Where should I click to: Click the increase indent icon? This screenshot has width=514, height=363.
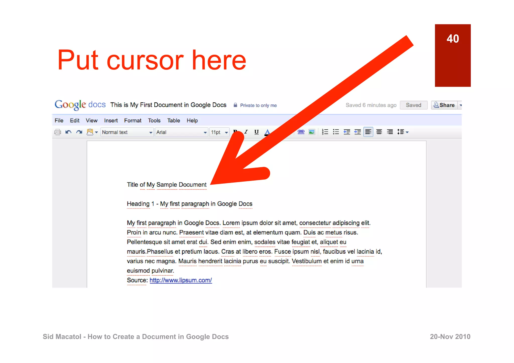[357, 132]
